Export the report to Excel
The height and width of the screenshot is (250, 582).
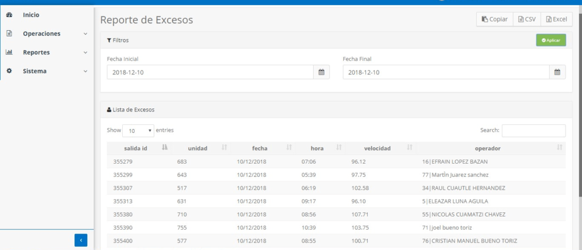pyautogui.click(x=557, y=19)
